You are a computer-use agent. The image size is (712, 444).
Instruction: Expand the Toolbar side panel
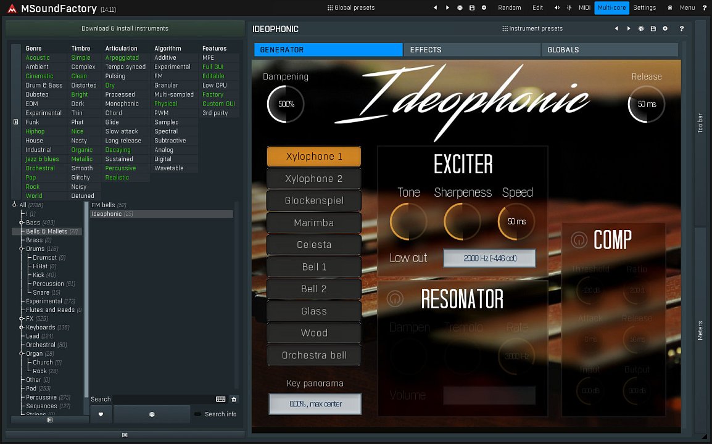click(x=700, y=123)
